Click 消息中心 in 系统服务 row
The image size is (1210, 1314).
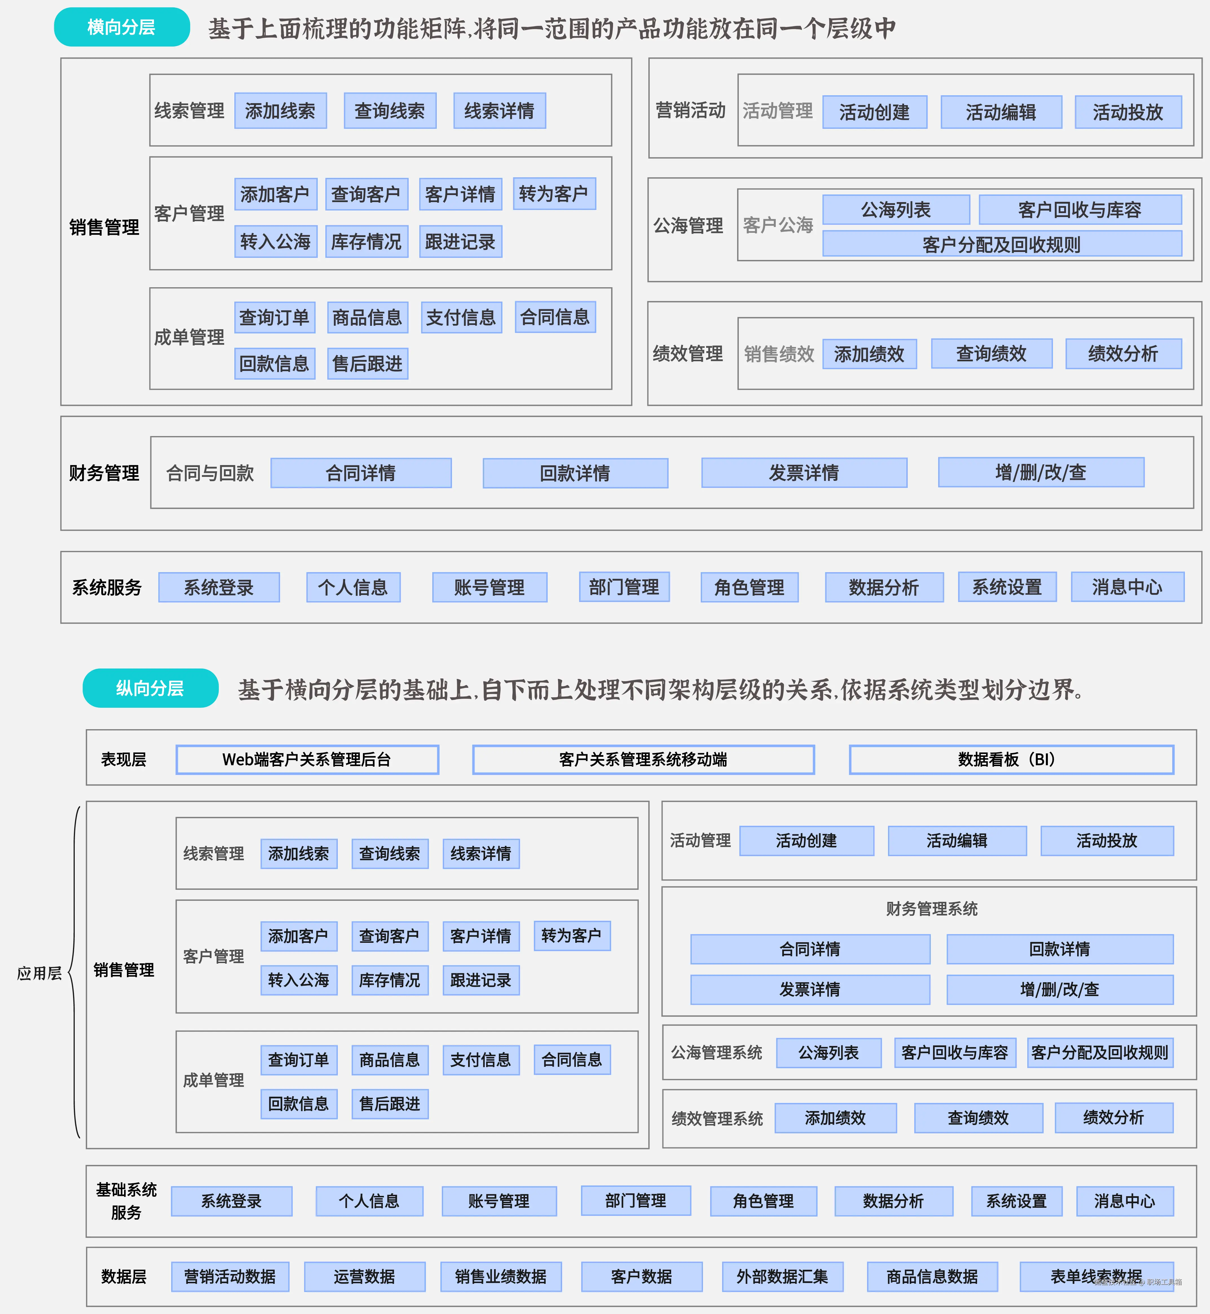(x=1127, y=587)
